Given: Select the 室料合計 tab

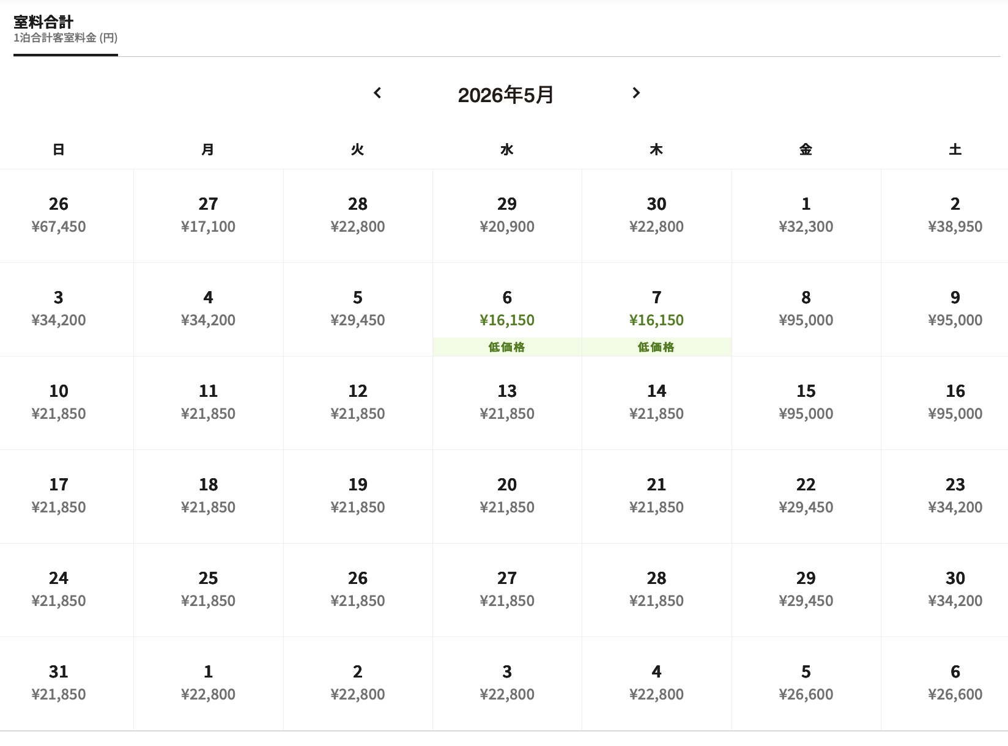Looking at the screenshot, I should pyautogui.click(x=65, y=29).
